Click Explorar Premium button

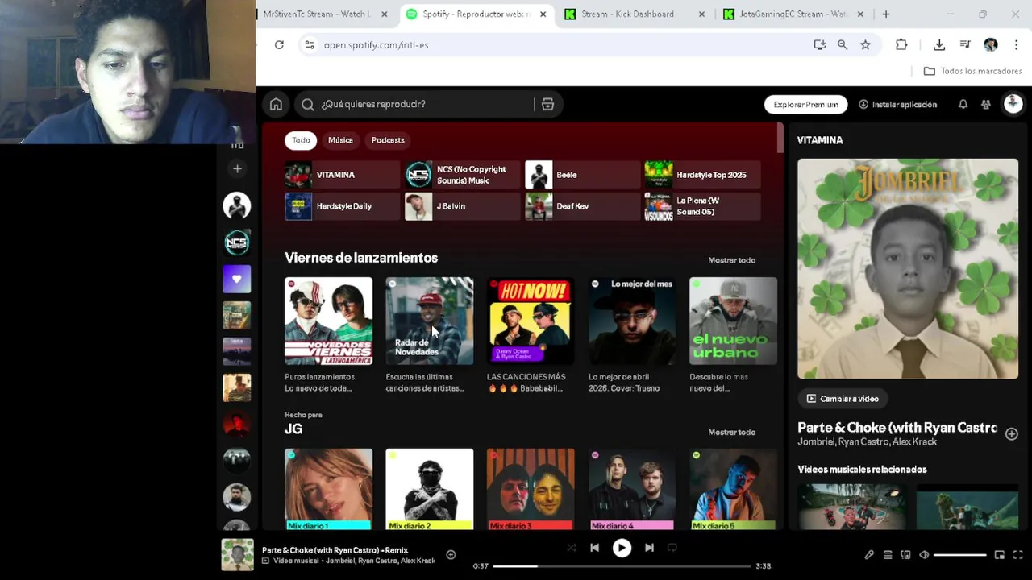[x=805, y=104]
